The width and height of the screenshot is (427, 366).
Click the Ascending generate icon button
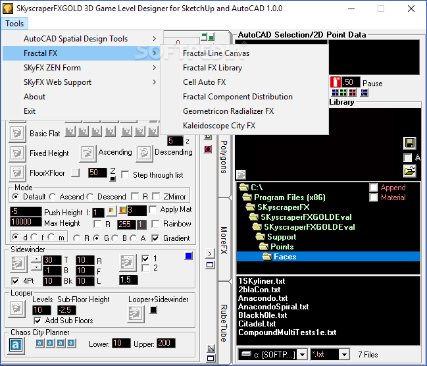point(88,153)
